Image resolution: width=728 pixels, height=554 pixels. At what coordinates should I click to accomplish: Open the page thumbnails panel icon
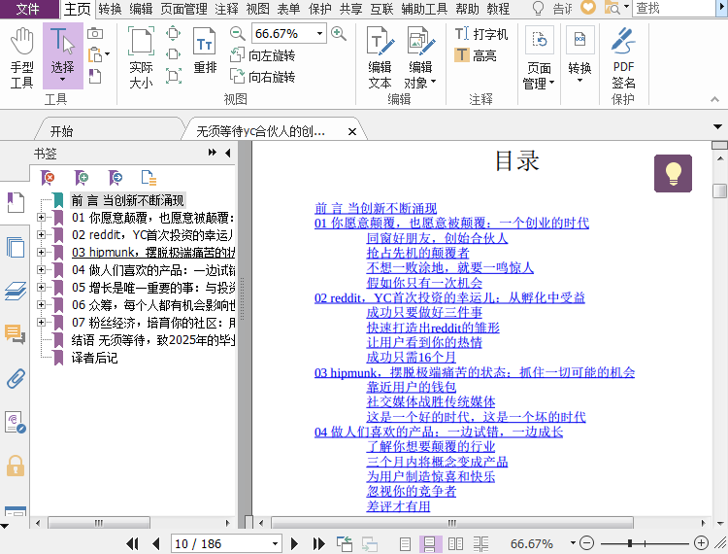coord(16,247)
